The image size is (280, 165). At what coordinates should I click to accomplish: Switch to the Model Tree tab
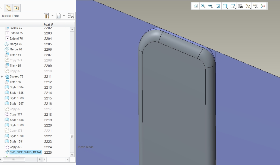[x=1, y=8]
